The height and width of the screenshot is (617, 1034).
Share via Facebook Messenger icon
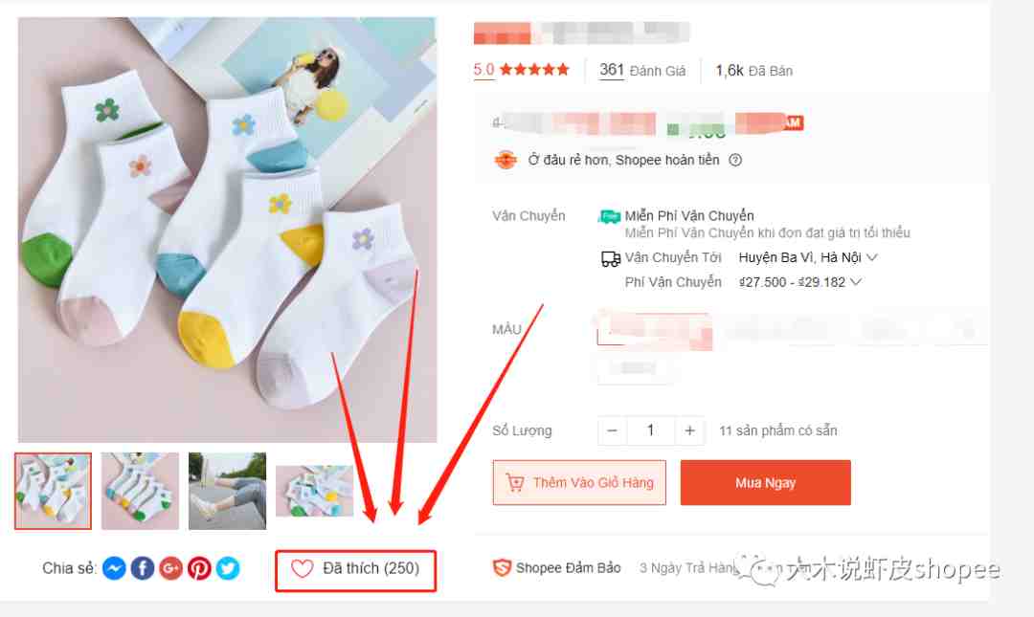pyautogui.click(x=114, y=568)
